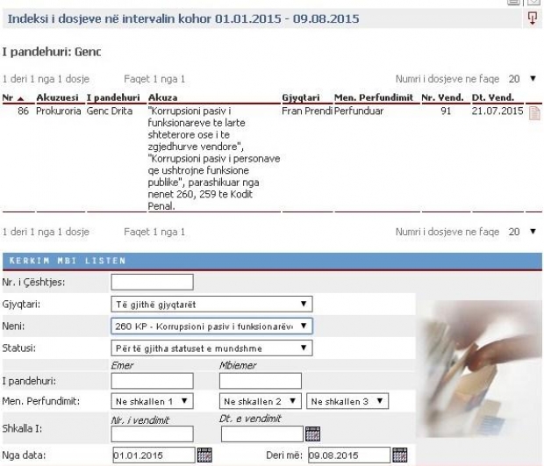The image size is (544, 466).
Task: Open the PDF document icon for case 86
Action: (x=532, y=114)
